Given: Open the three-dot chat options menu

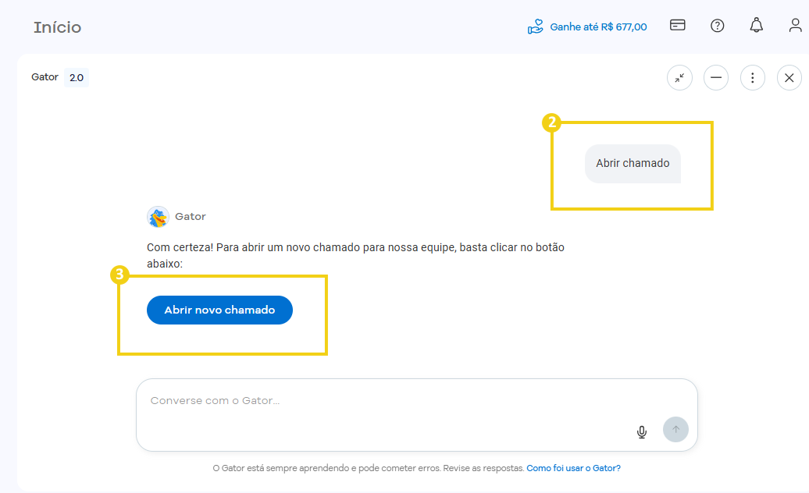Looking at the screenshot, I should click(753, 78).
